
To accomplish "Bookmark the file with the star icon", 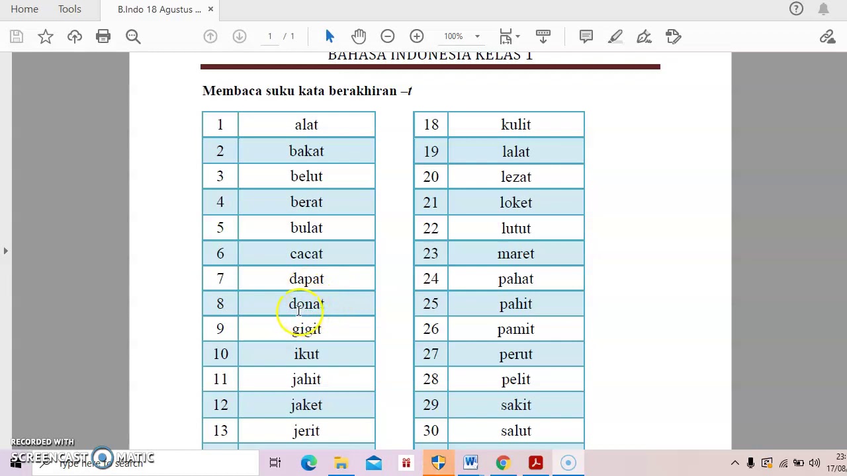I will [45, 36].
